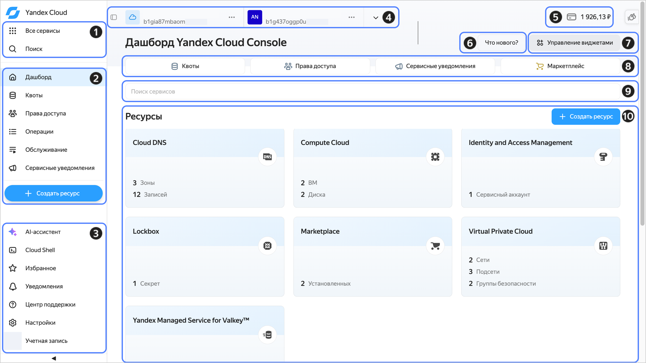This screenshot has width=646, height=363.
Task: Open Операции in the sidebar
Action: coord(54,132)
